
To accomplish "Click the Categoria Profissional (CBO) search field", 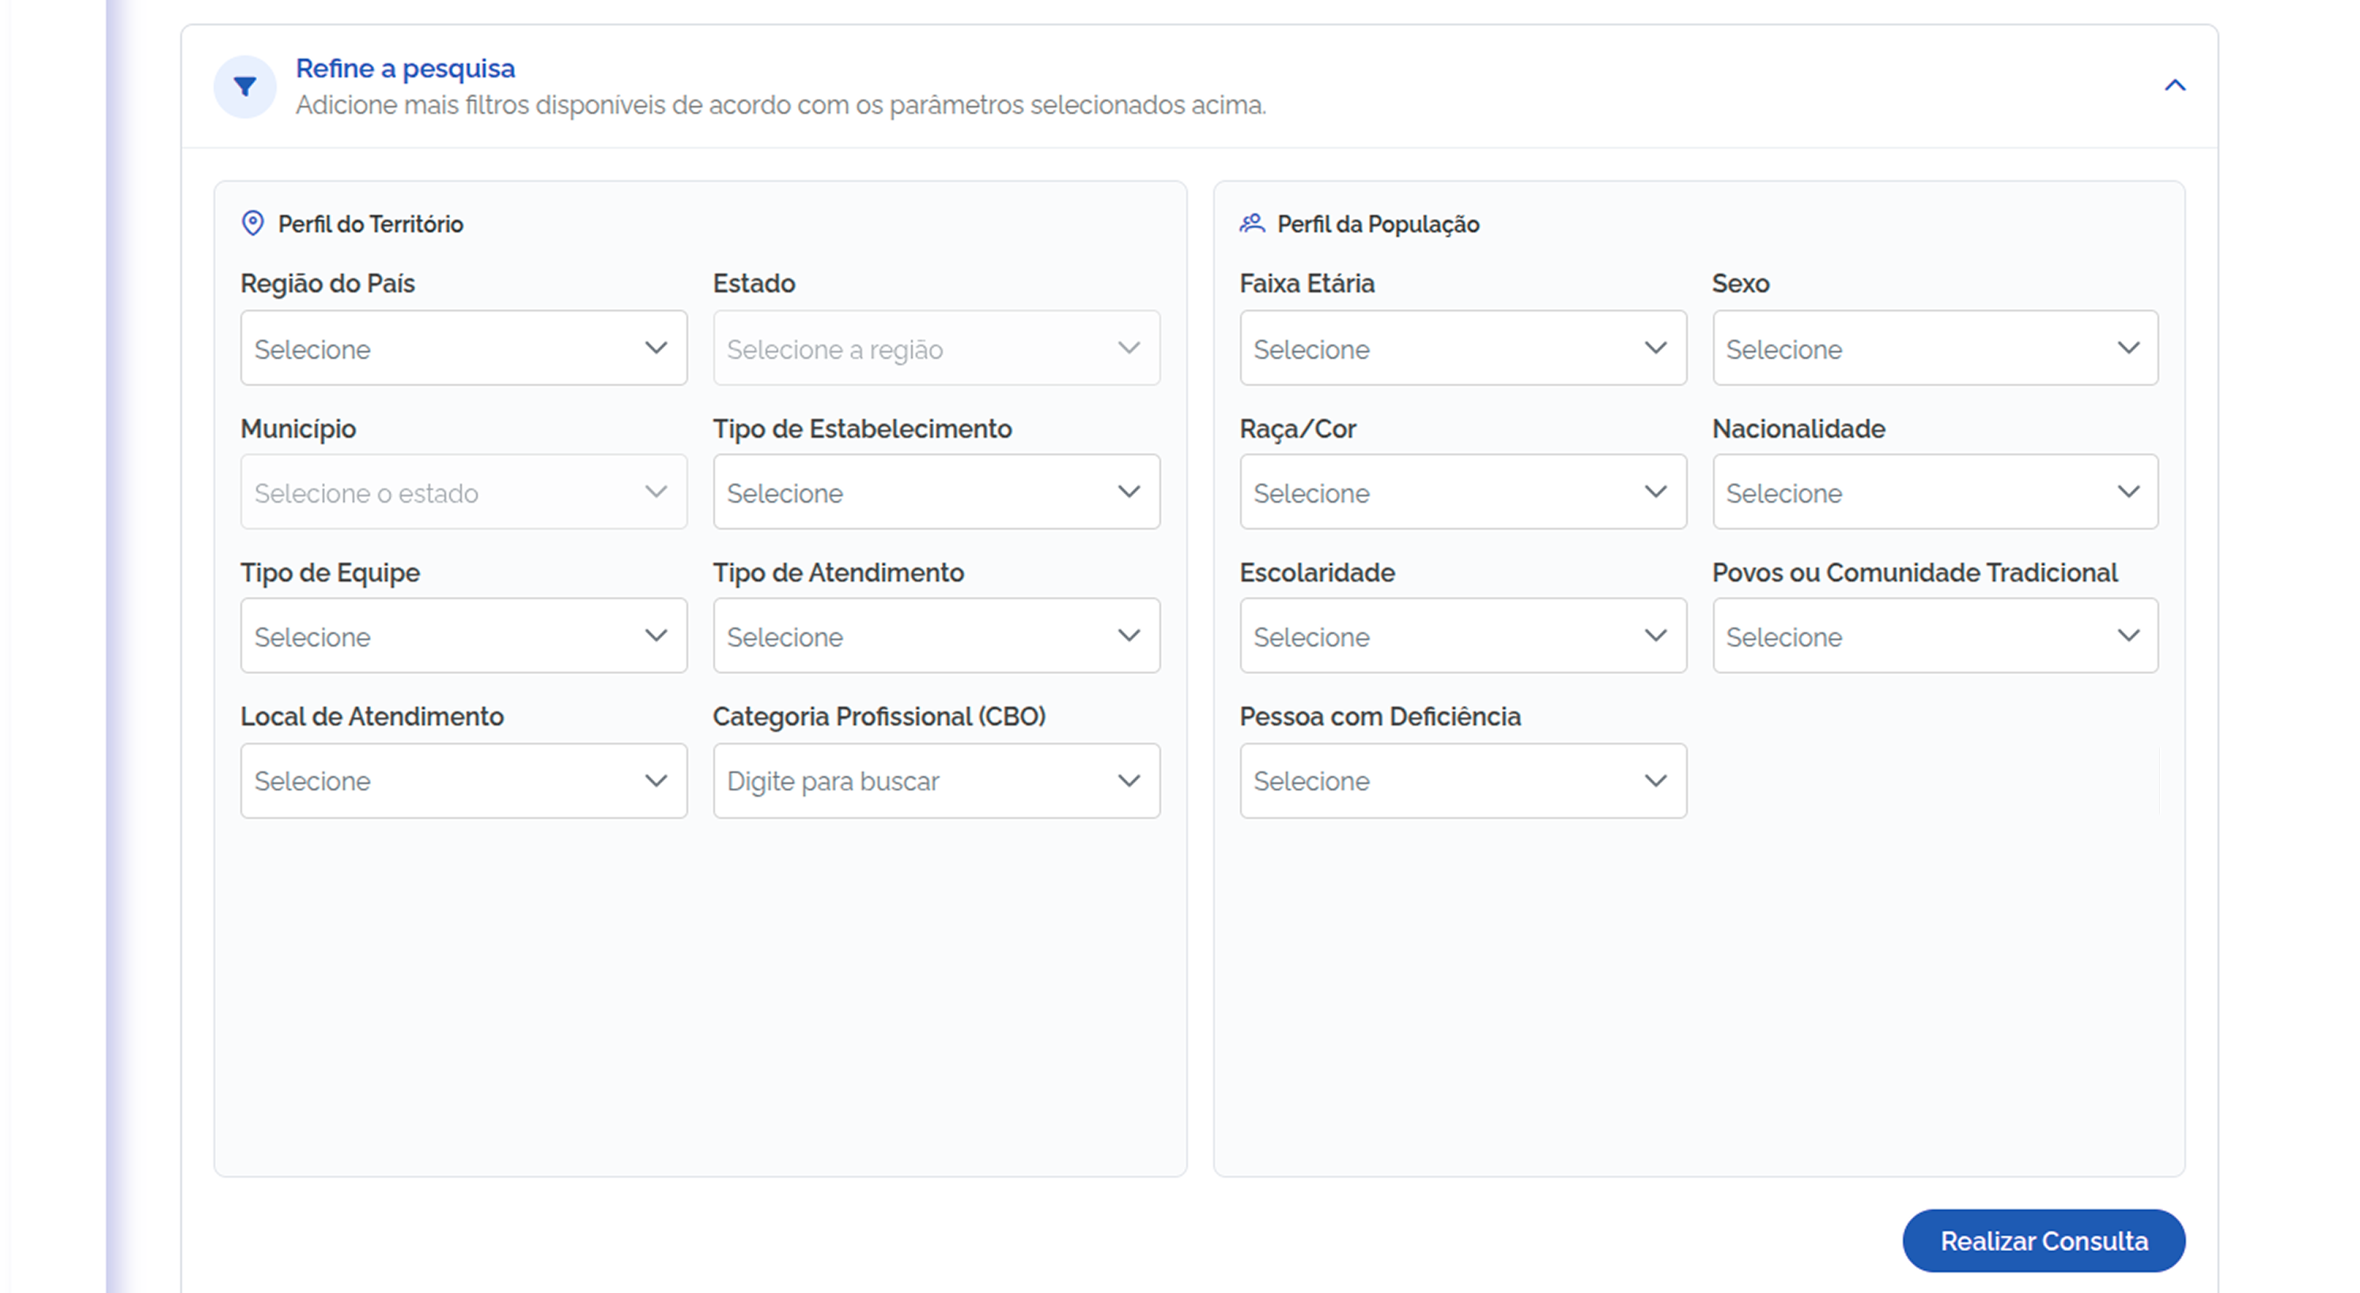I will coord(936,780).
